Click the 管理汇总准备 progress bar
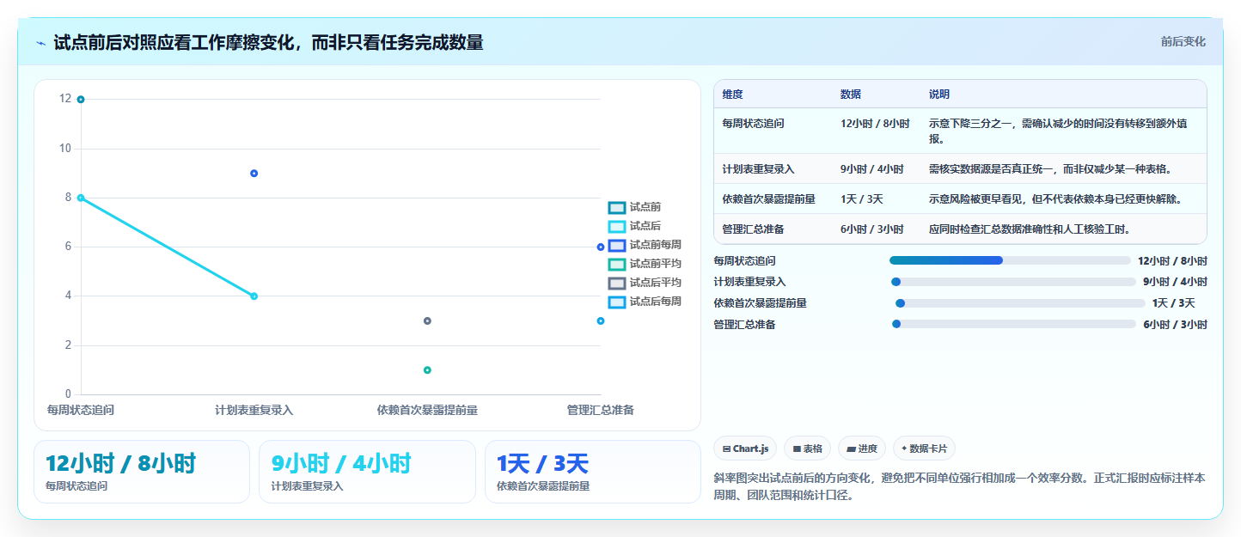 point(1014,324)
